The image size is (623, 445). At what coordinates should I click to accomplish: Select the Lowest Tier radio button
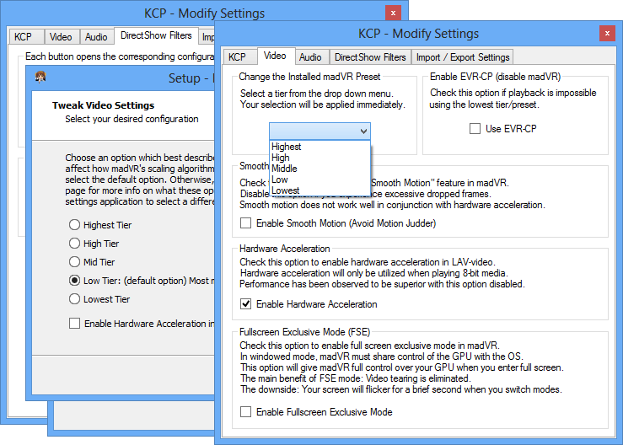click(x=75, y=299)
